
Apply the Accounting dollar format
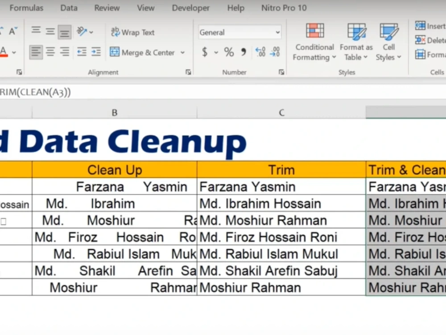(x=205, y=52)
